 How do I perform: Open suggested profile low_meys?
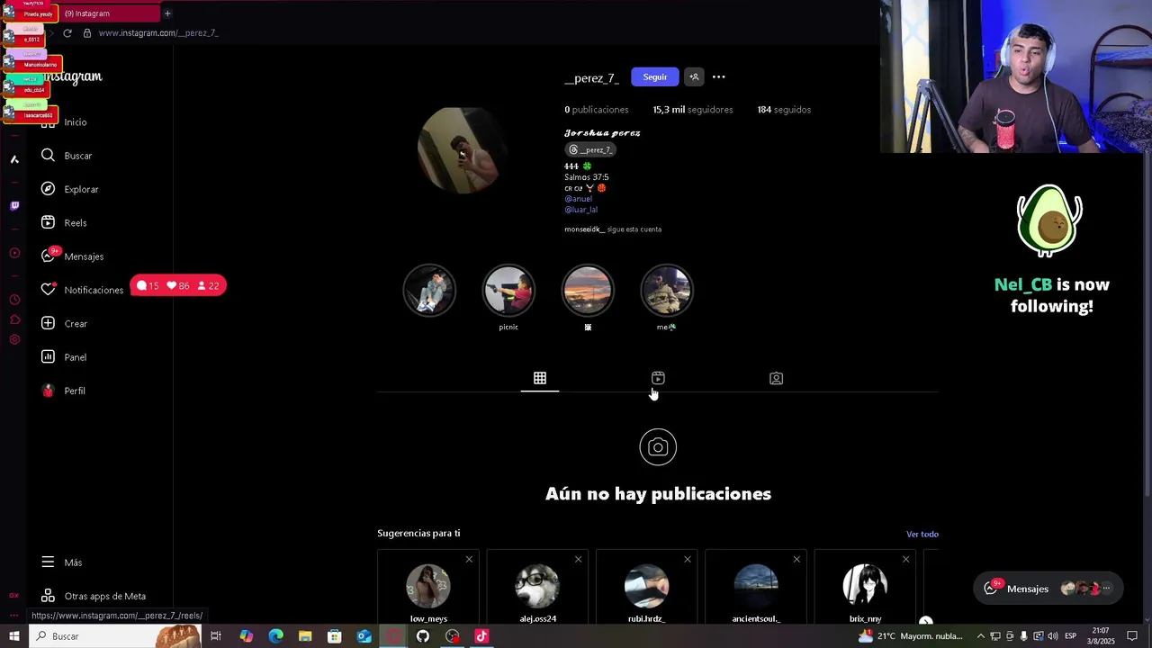pos(428,587)
